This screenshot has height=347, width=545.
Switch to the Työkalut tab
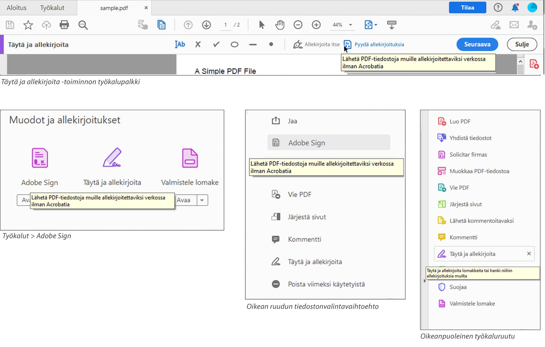[52, 8]
